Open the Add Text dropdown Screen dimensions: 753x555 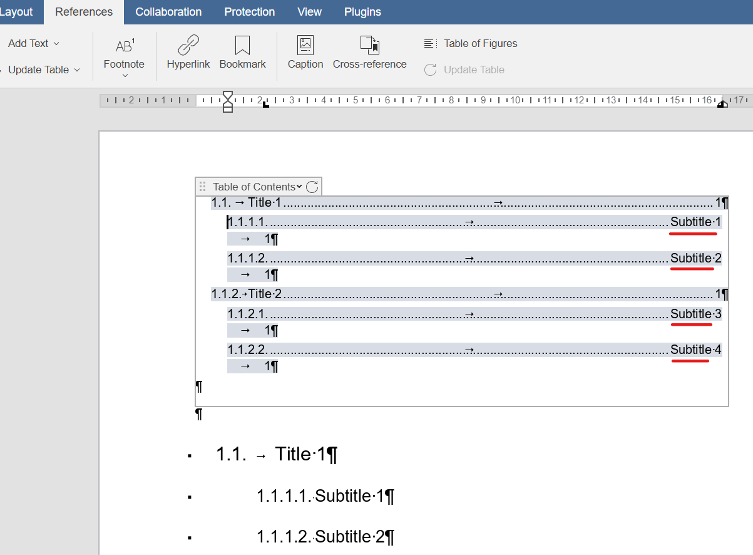click(x=33, y=43)
